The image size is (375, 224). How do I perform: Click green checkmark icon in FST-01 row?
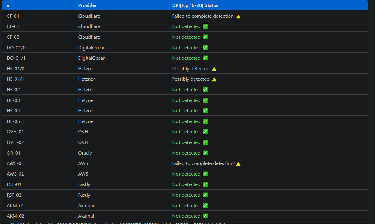pos(205,184)
